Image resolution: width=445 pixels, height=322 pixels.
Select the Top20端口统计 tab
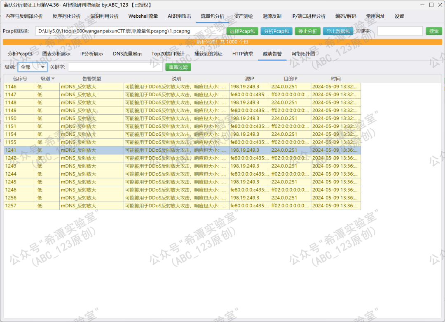[x=168, y=54]
